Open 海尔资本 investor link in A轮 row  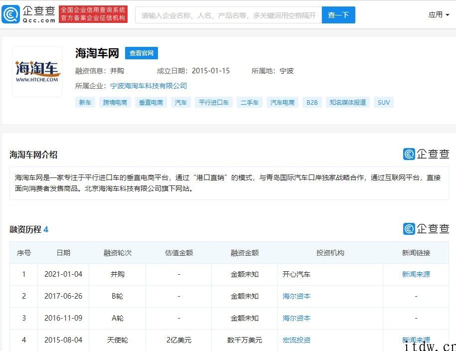pos(297,318)
